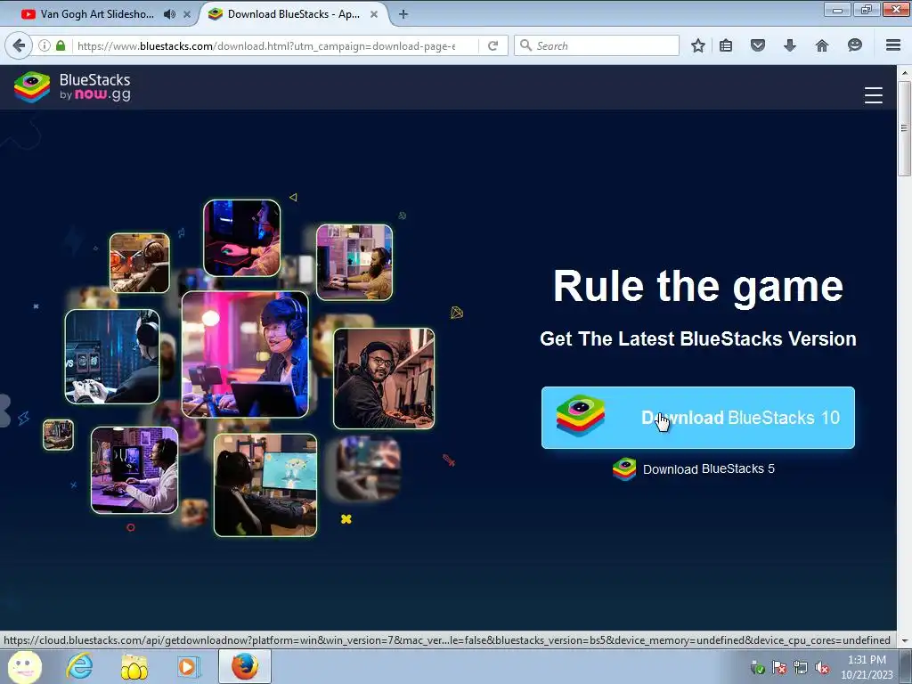Open a new tab with the plus
The width and height of the screenshot is (912, 684).
[x=403, y=14]
